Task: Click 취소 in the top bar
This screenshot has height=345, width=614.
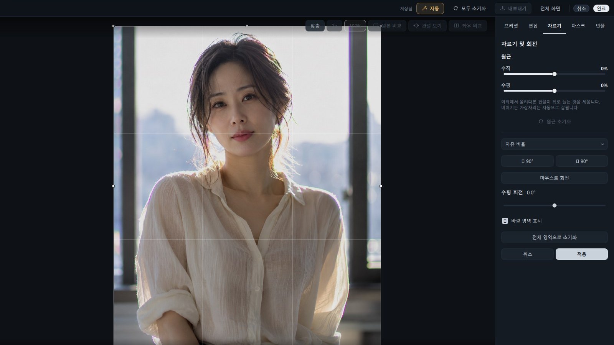Action: (581, 8)
